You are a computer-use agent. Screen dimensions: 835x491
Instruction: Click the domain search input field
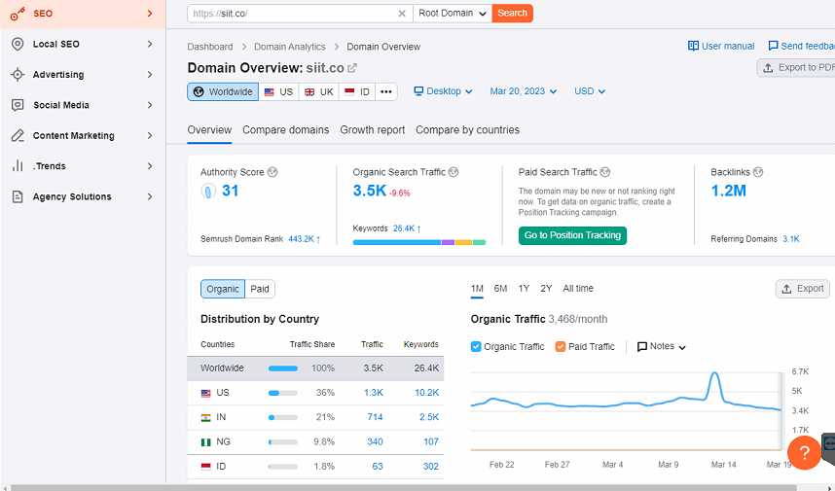click(292, 14)
